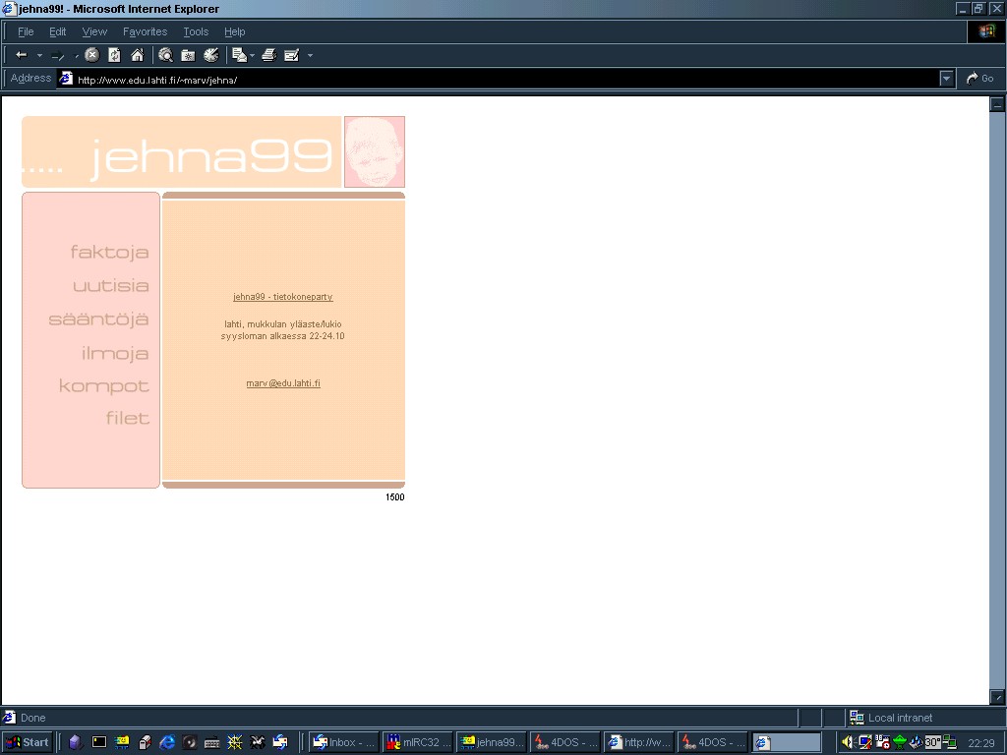Screen dimensions: 1007x755
Task: Open the Tools menu
Action: pos(196,31)
